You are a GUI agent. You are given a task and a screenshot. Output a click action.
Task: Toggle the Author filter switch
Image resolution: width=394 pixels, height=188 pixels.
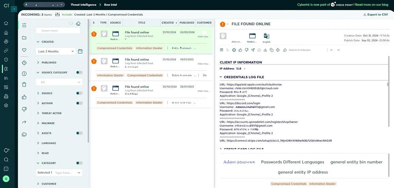coord(79,103)
